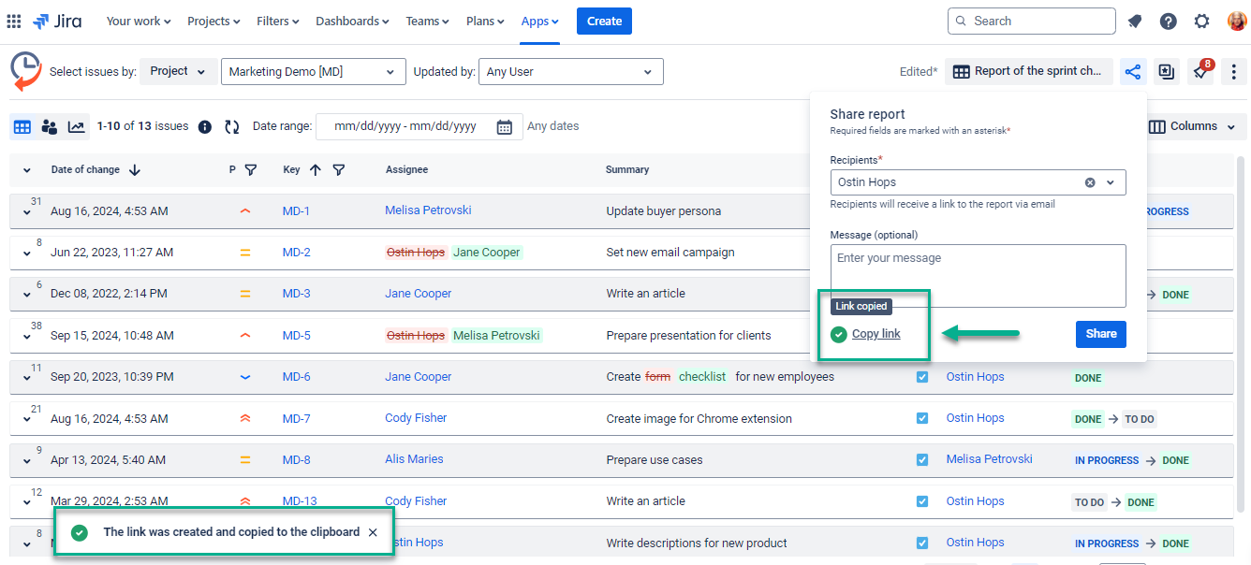Viewport: 1251px width, 565px height.
Task: Click the Copy link link
Action: click(x=876, y=334)
